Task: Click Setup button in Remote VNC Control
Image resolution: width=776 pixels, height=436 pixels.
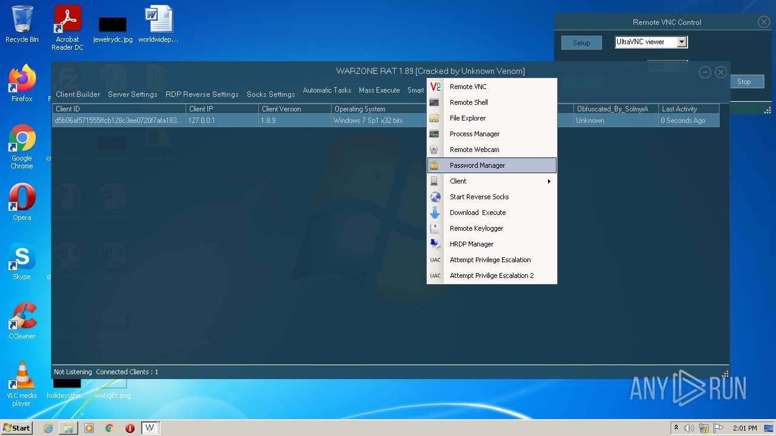Action: pos(581,43)
